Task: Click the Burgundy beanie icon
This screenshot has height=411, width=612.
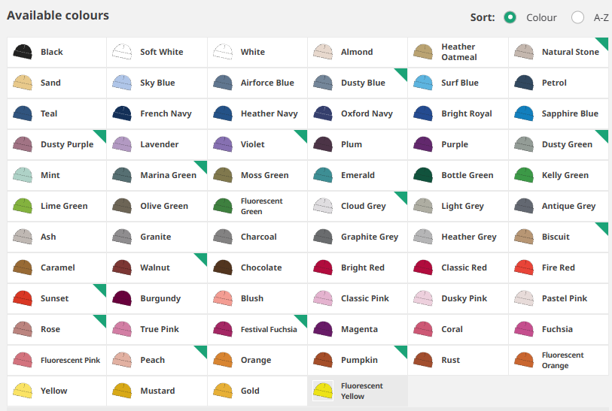Action: click(122, 298)
